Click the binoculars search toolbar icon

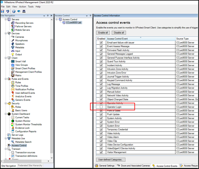[24, 11]
